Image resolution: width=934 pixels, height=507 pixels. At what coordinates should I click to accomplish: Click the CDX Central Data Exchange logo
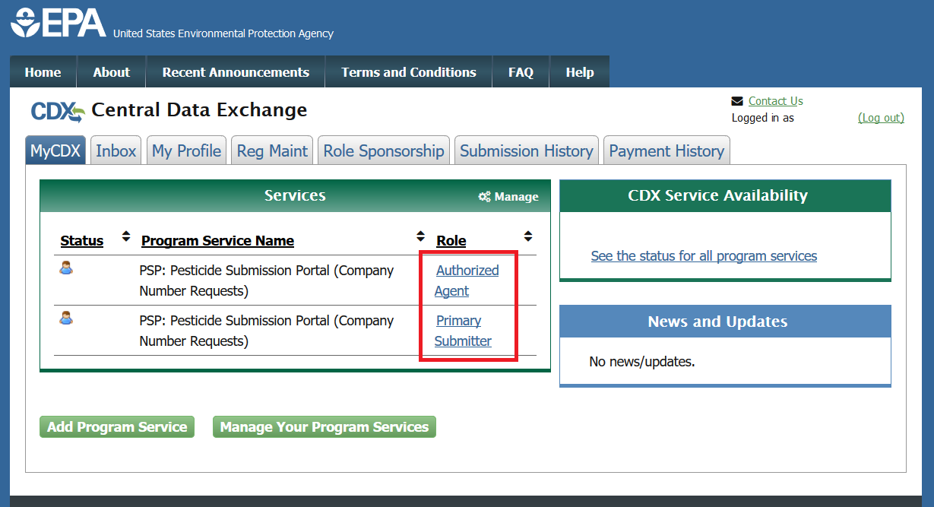[58, 111]
